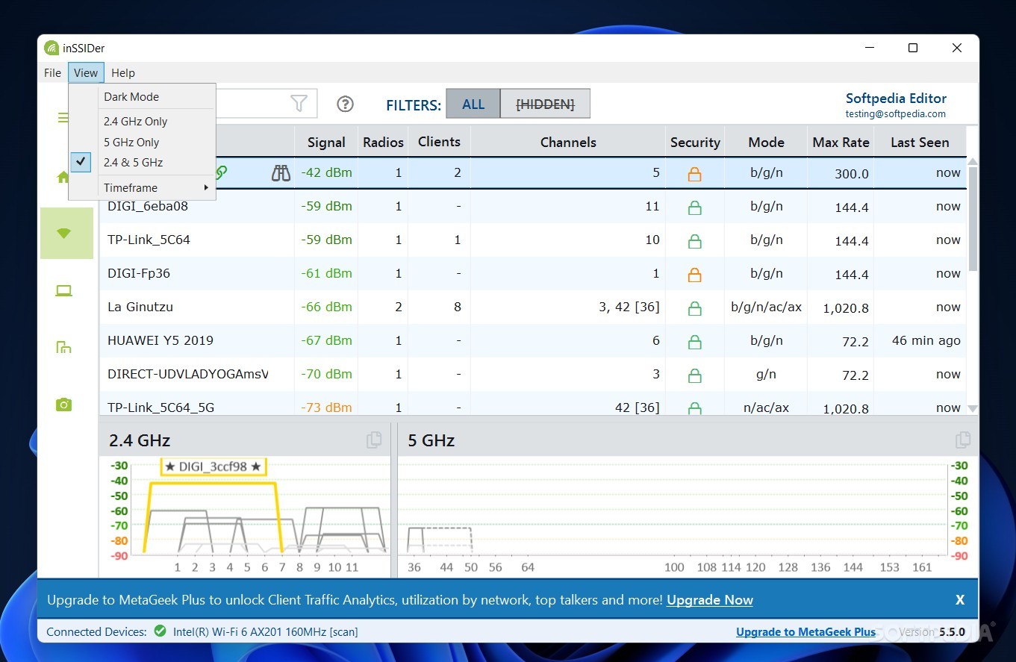Sort by the Max Rate column header
Viewport: 1016px width, 662px height.
click(x=841, y=142)
